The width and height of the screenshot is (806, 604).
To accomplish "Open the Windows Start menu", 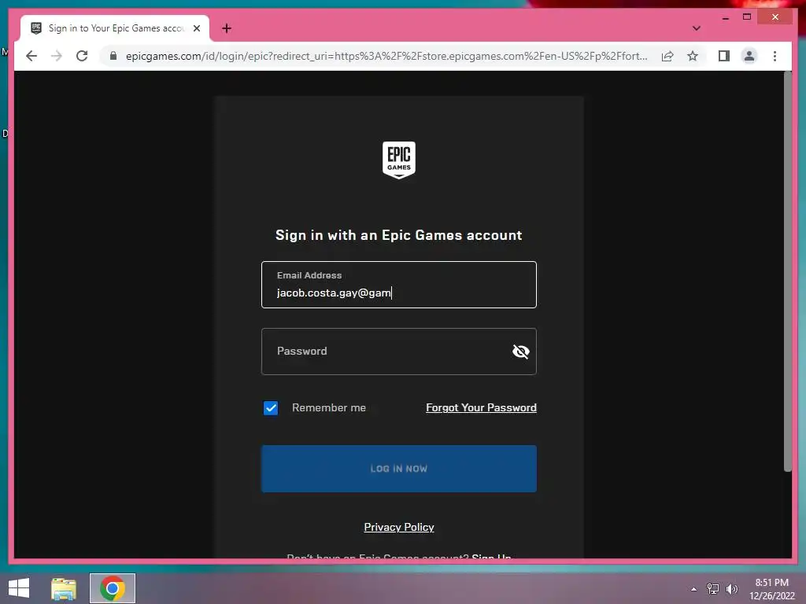I will tap(19, 588).
